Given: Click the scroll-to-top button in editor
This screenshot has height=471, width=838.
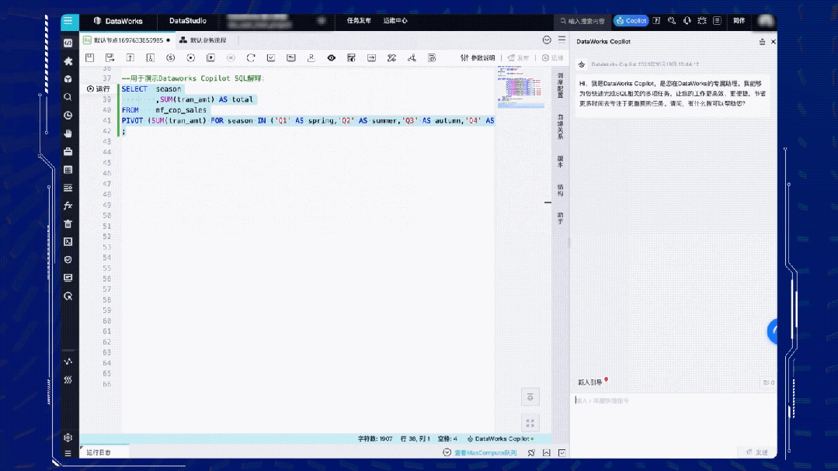Looking at the screenshot, I should pos(530,397).
